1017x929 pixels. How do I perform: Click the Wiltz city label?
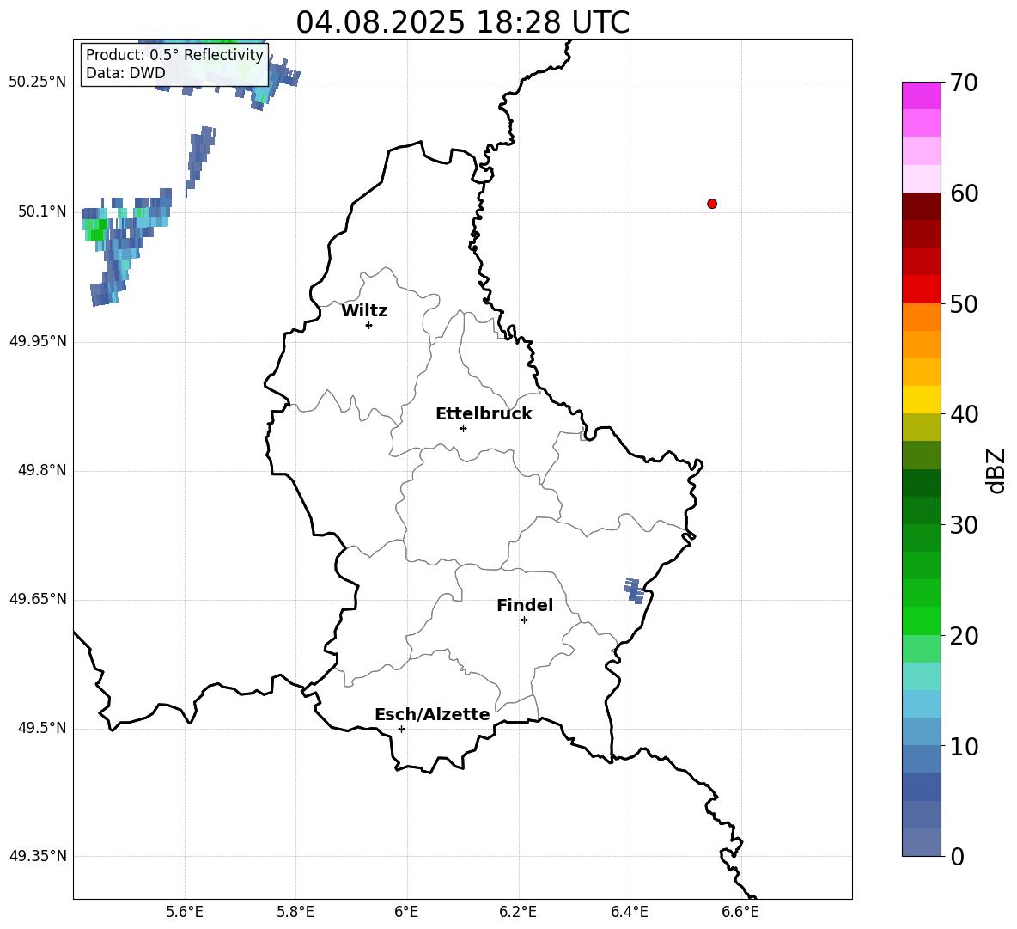click(364, 311)
